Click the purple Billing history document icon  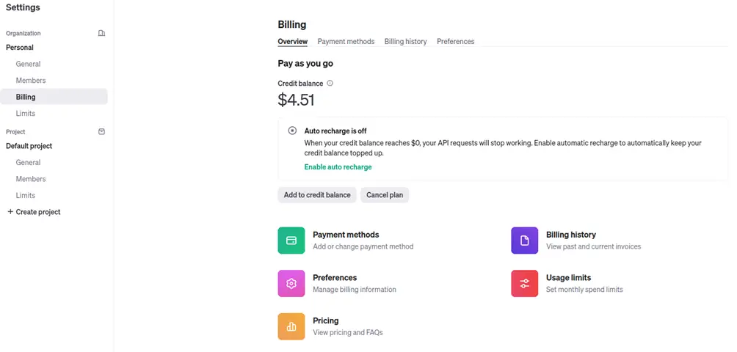click(524, 241)
